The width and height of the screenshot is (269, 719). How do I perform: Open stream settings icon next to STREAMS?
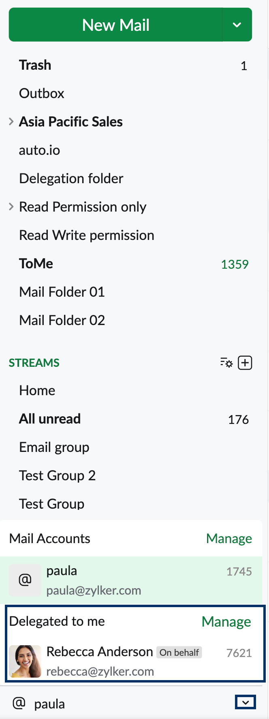coord(226,363)
